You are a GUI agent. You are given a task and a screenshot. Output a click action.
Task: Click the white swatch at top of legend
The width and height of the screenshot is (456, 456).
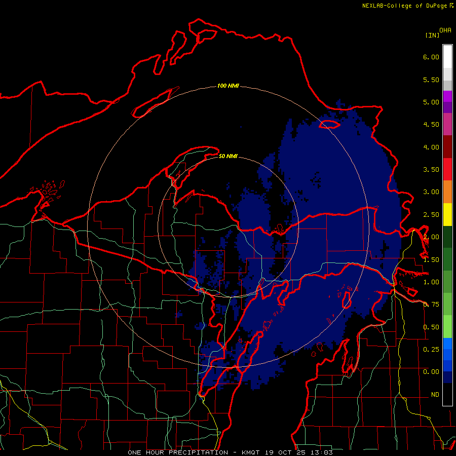pos(447,57)
